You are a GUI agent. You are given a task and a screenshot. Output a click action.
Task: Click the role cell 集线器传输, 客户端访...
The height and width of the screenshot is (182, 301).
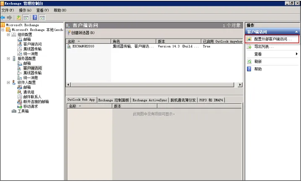[133, 46]
